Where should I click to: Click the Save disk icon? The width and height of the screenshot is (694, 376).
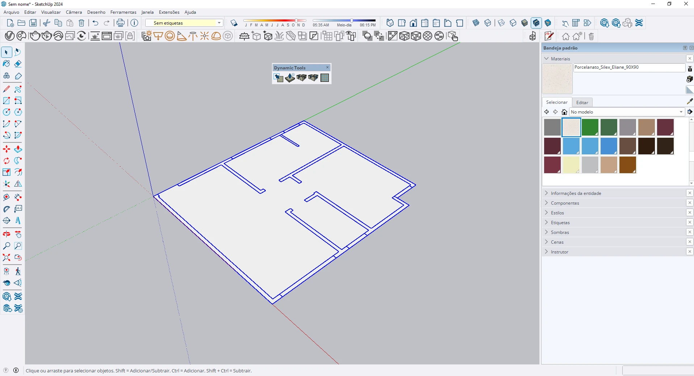point(33,23)
